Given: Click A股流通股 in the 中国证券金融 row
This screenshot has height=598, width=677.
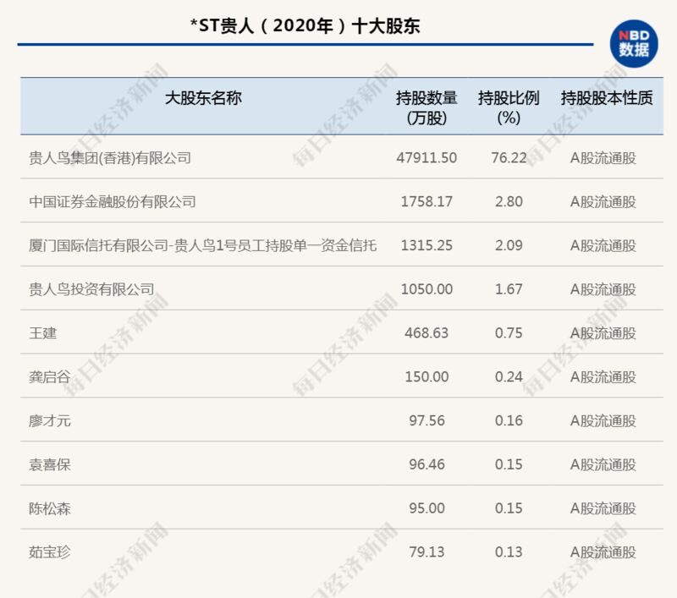Looking at the screenshot, I should (x=603, y=201).
